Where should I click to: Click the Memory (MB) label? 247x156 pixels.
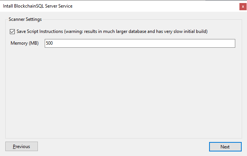25,43
